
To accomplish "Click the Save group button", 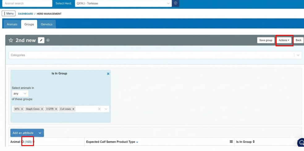I will pos(266,40).
